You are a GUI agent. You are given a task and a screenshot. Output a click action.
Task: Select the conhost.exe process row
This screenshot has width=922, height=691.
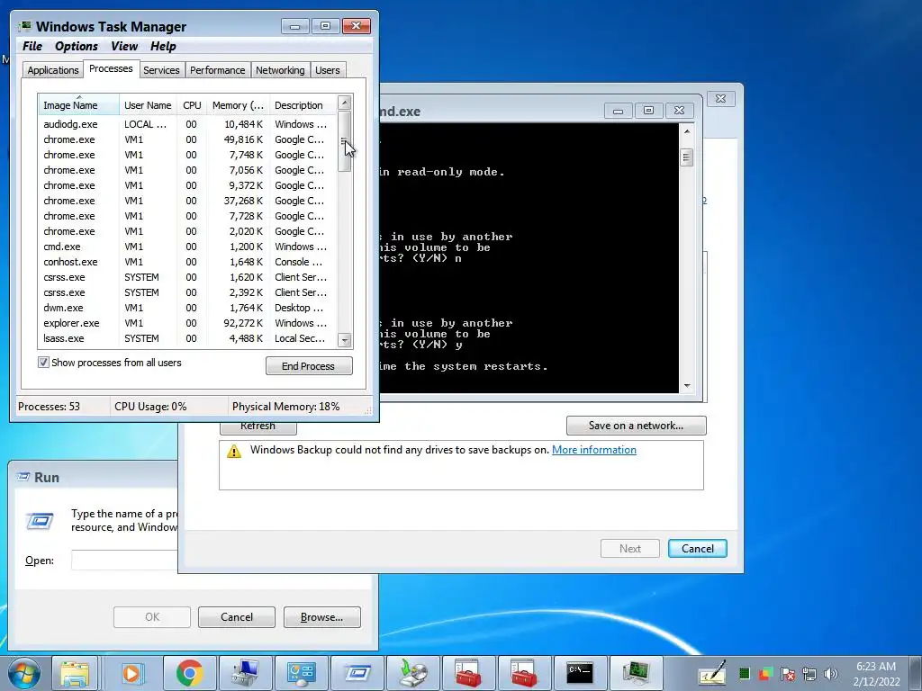pos(187,262)
